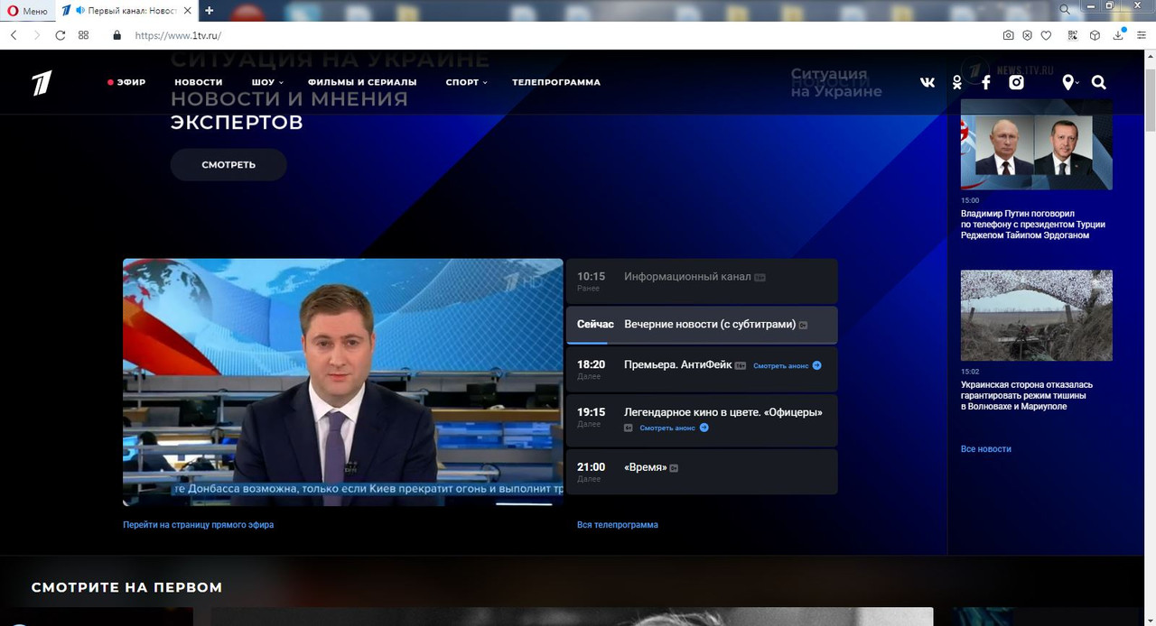Viewport: 1156px width, 626px height.
Task: Open a new tab with plus button
Action: pyautogui.click(x=210, y=11)
